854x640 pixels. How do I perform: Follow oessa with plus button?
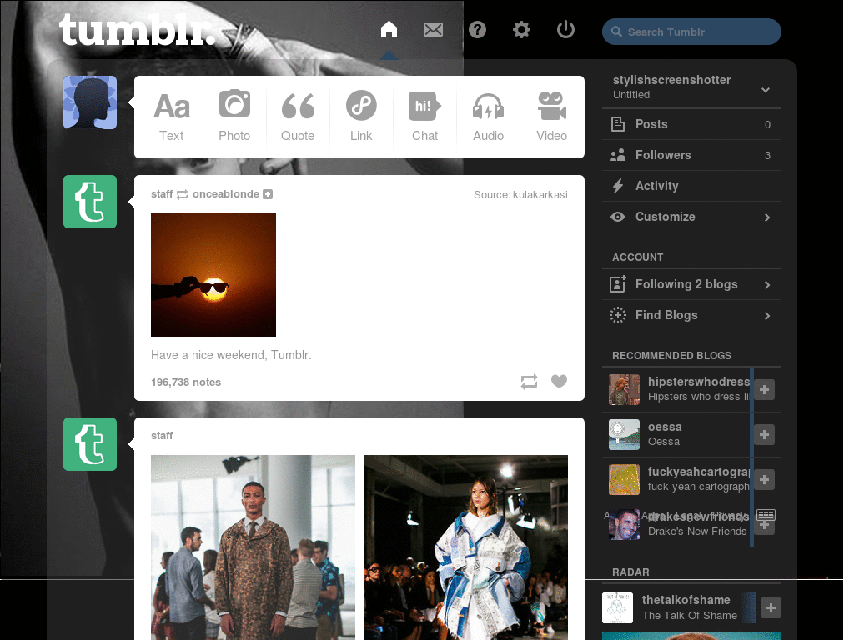764,435
